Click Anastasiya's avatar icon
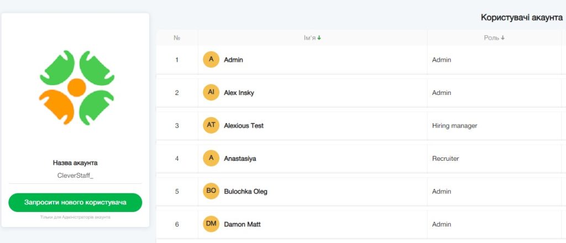The width and height of the screenshot is (566, 243). pos(211,159)
